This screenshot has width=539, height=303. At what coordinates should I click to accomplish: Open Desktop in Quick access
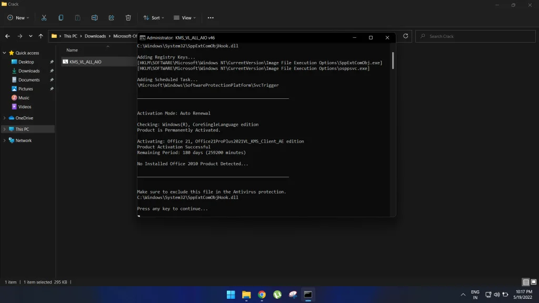click(x=26, y=62)
